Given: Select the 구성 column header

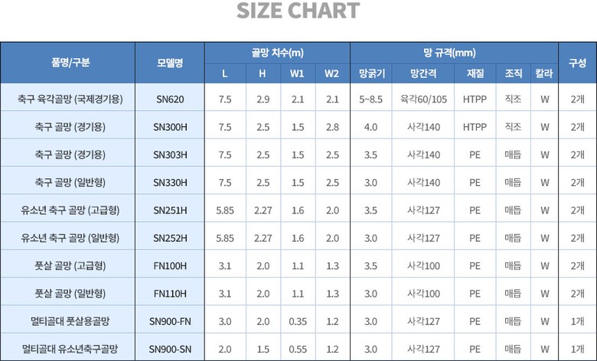Looking at the screenshot, I should 577,63.
